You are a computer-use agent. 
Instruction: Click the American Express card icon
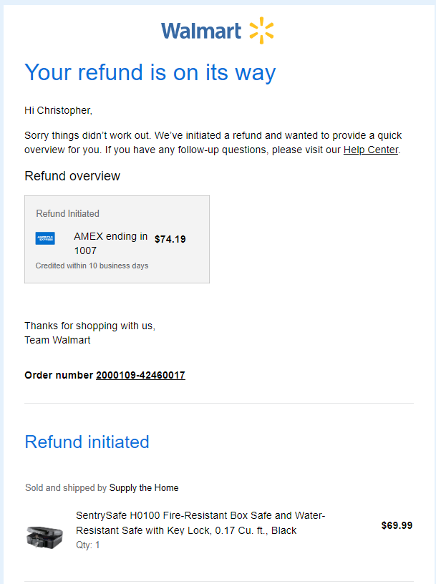[x=45, y=238]
